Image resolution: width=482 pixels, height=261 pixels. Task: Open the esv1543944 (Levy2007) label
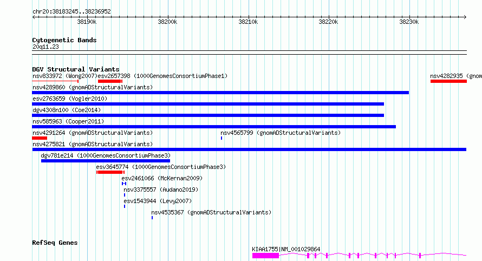pos(158,201)
